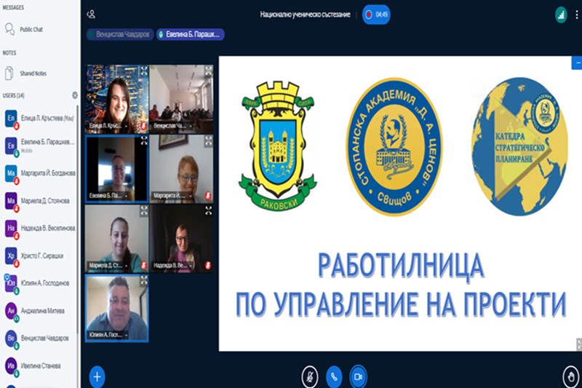The width and height of the screenshot is (582, 388).
Task: Click the Юлиян А. Господинов webcam video
Action: (x=117, y=308)
